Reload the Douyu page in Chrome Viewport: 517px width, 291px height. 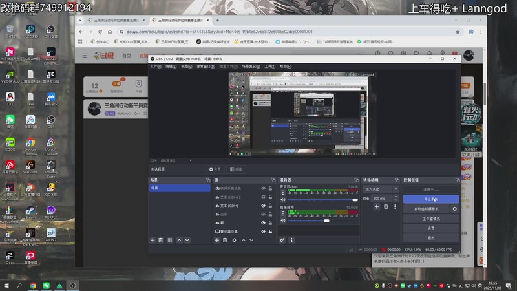[100, 32]
